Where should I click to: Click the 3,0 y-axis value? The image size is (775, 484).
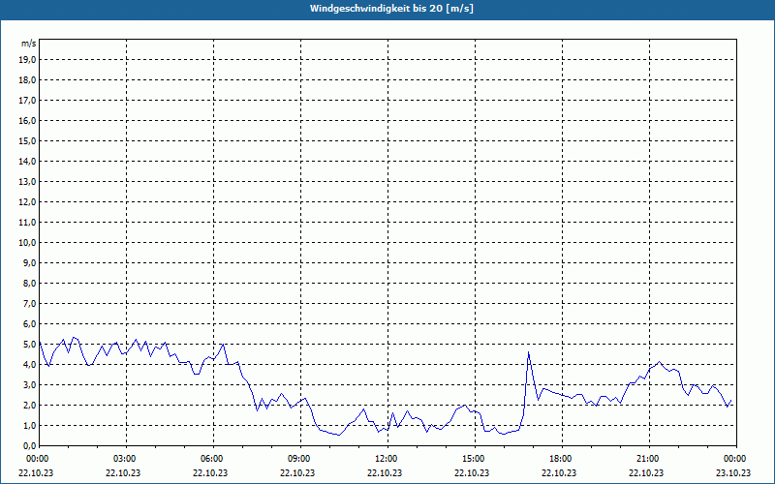click(x=30, y=384)
